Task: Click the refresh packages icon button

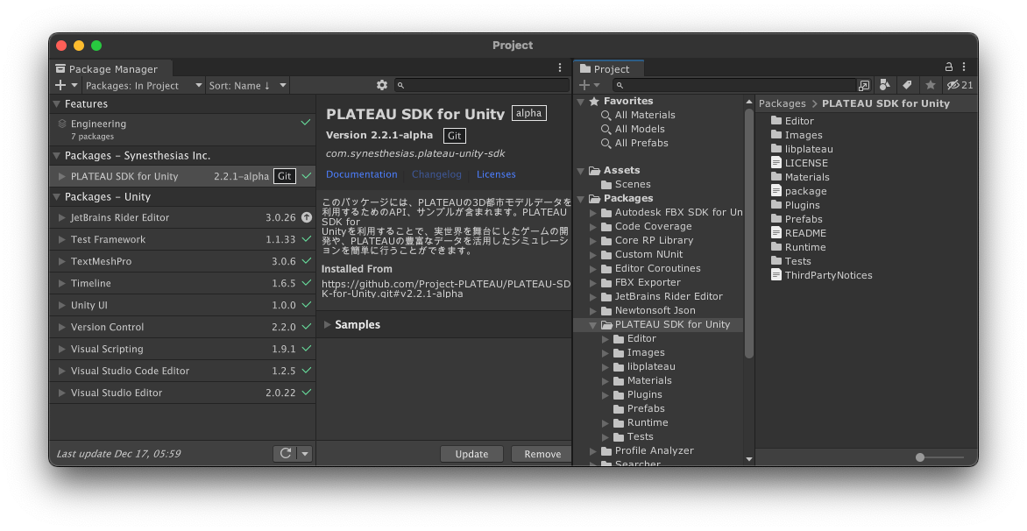Action: 285,453
